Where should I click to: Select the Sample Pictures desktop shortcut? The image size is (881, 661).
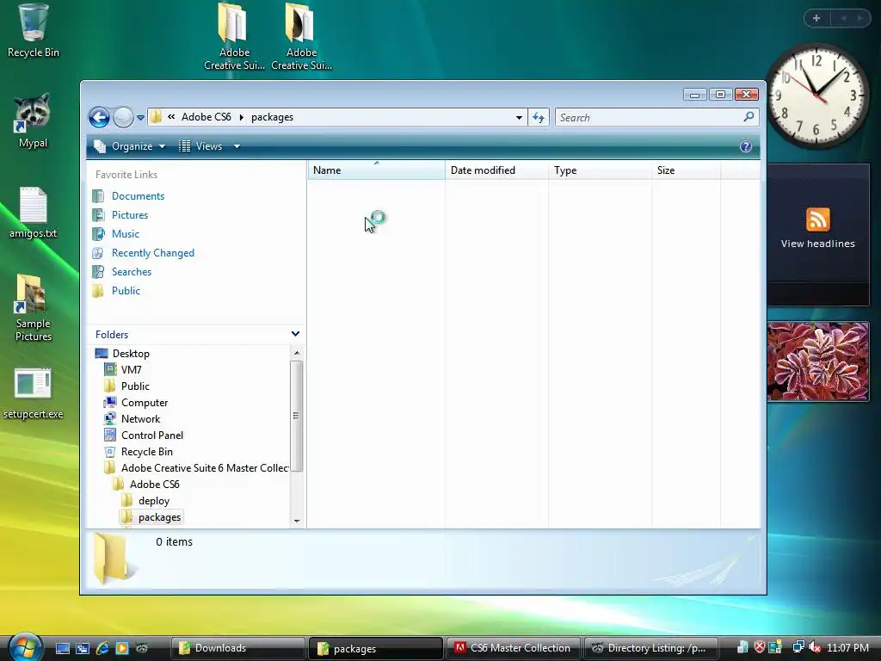point(34,308)
